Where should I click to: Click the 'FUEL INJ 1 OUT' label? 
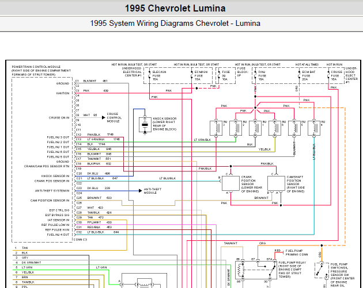pyautogui.click(x=58, y=147)
